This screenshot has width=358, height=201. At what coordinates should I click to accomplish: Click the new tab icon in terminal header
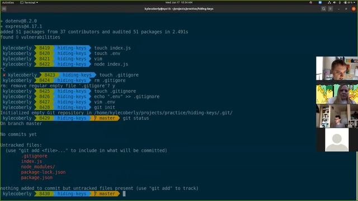(x=4, y=9)
